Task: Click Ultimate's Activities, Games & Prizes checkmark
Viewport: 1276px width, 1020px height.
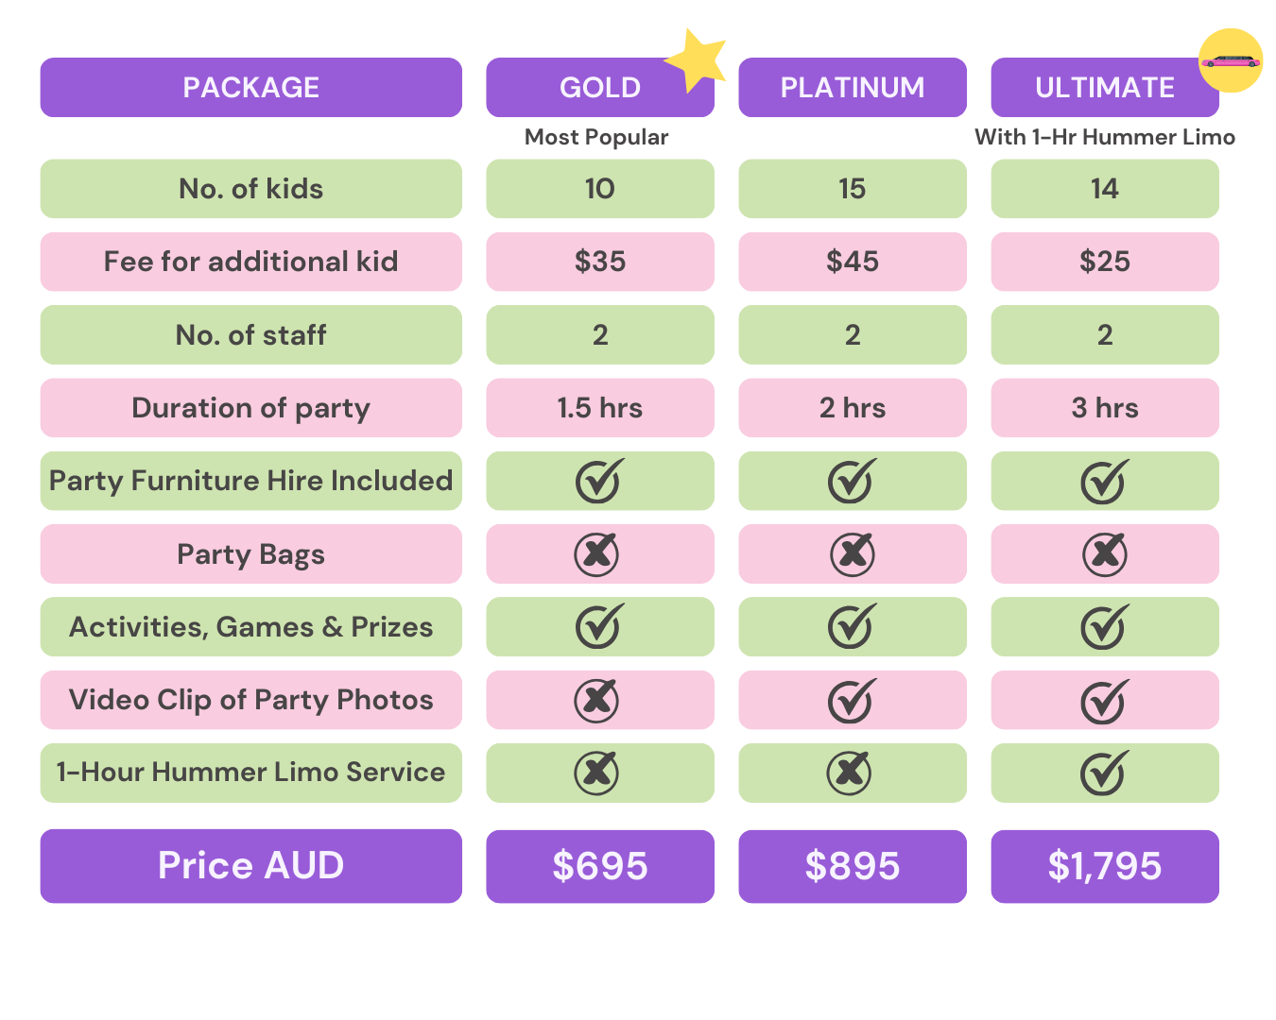Action: [x=1104, y=626]
